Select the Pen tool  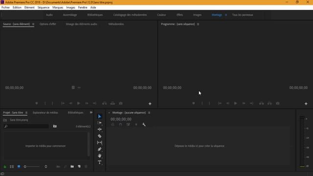point(99,149)
